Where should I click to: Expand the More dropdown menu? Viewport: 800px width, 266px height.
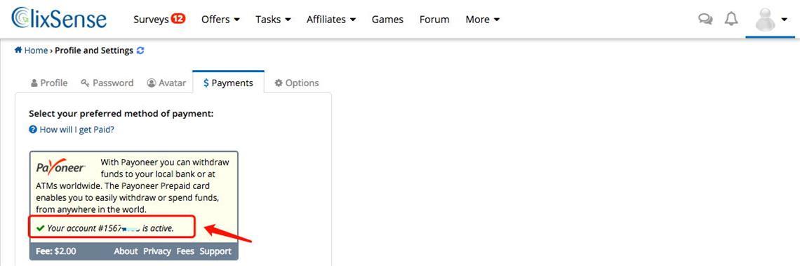482,20
